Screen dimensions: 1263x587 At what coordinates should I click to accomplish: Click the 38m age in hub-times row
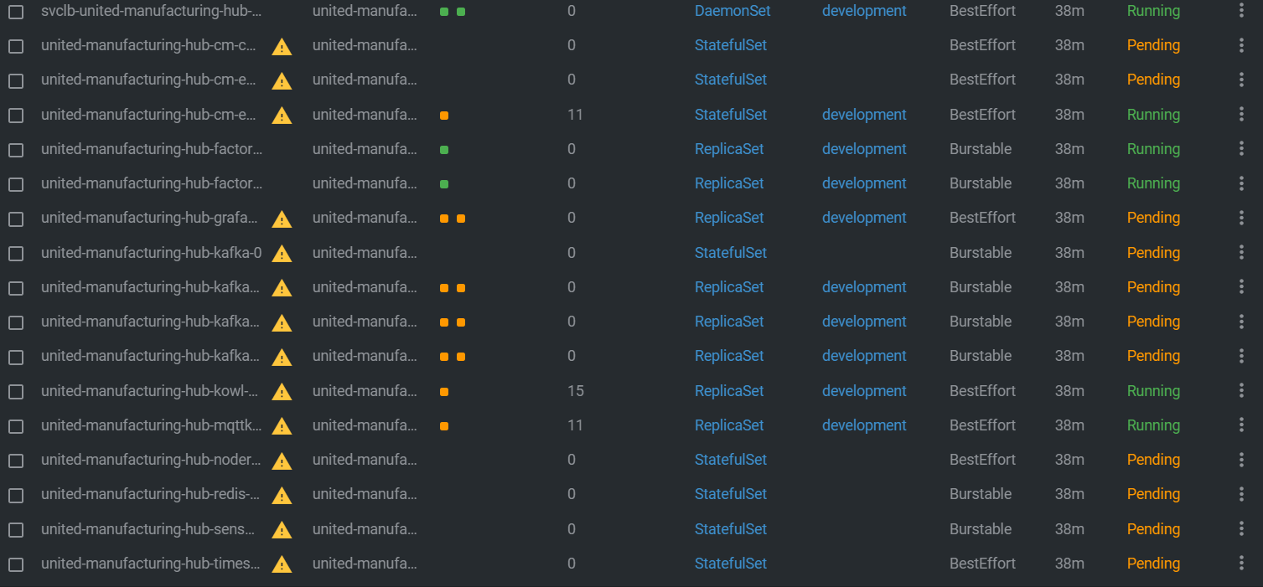click(x=1069, y=564)
